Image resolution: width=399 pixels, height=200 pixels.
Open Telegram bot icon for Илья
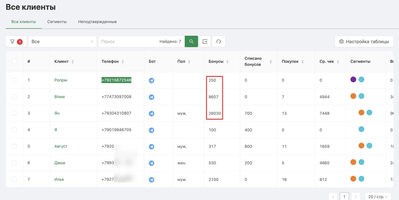click(x=151, y=180)
